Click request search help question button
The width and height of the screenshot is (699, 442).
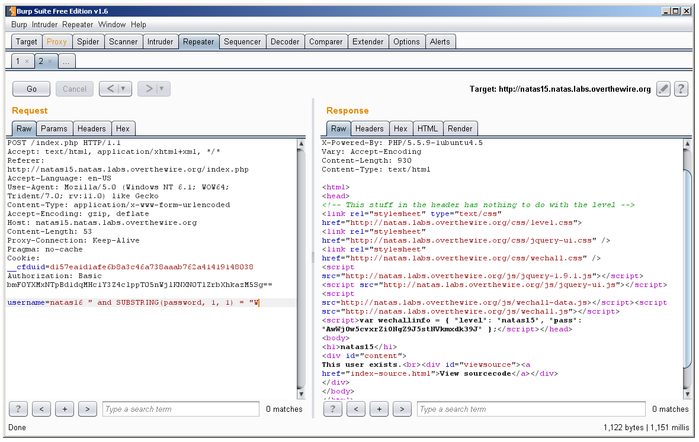click(18, 409)
